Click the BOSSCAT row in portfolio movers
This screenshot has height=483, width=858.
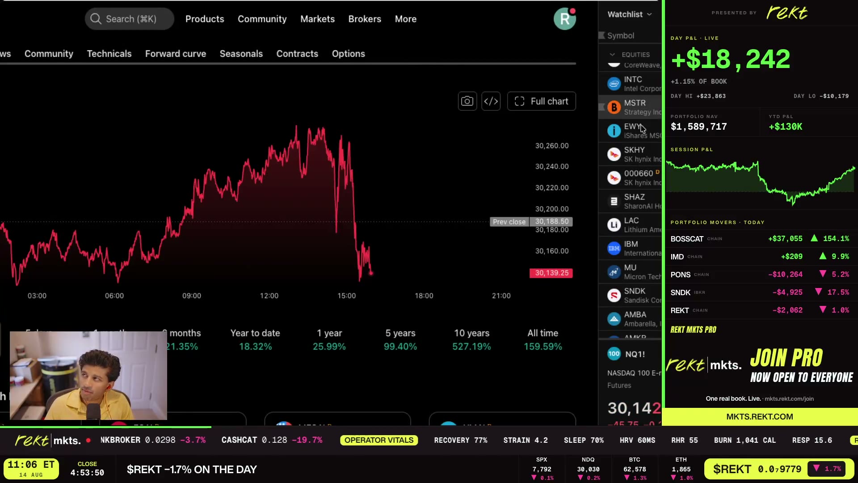point(760,239)
